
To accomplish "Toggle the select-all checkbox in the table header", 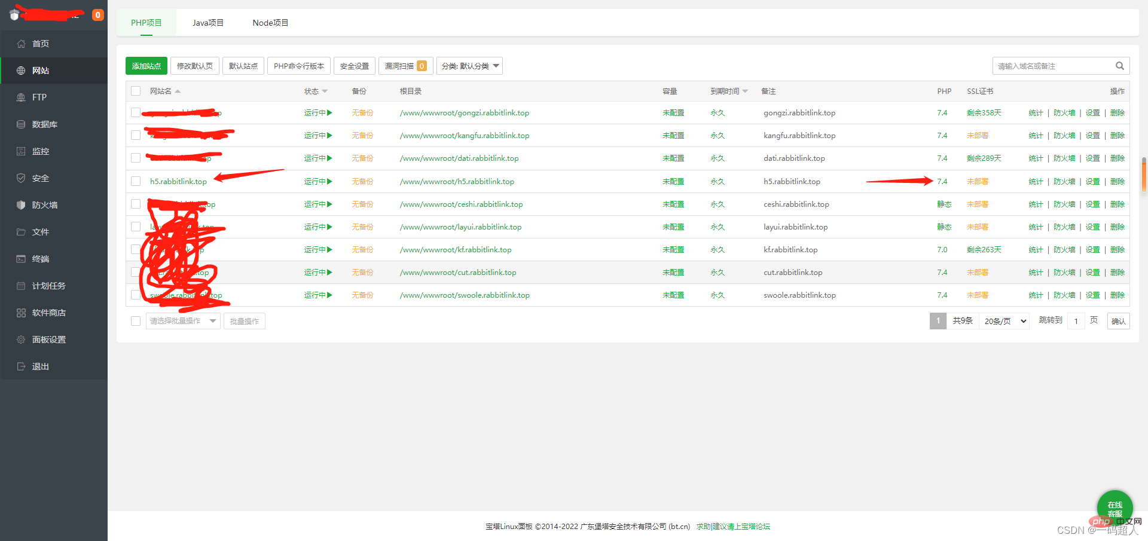I will [136, 91].
